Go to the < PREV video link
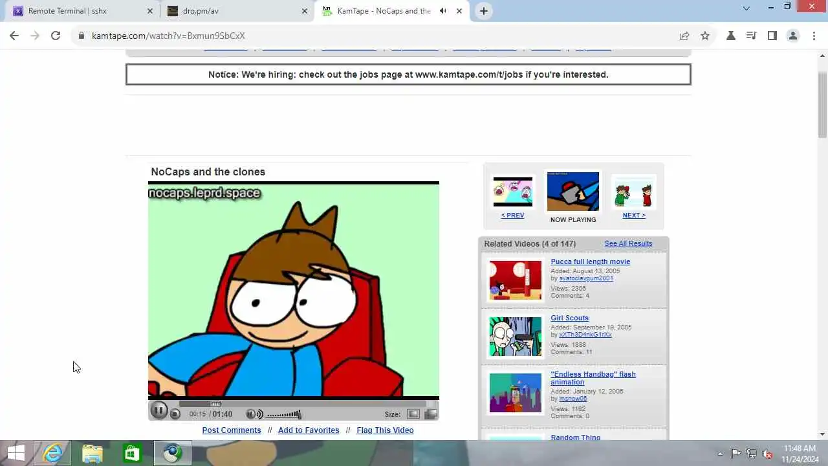Screen dimensions: 828x466 [x=512, y=216]
